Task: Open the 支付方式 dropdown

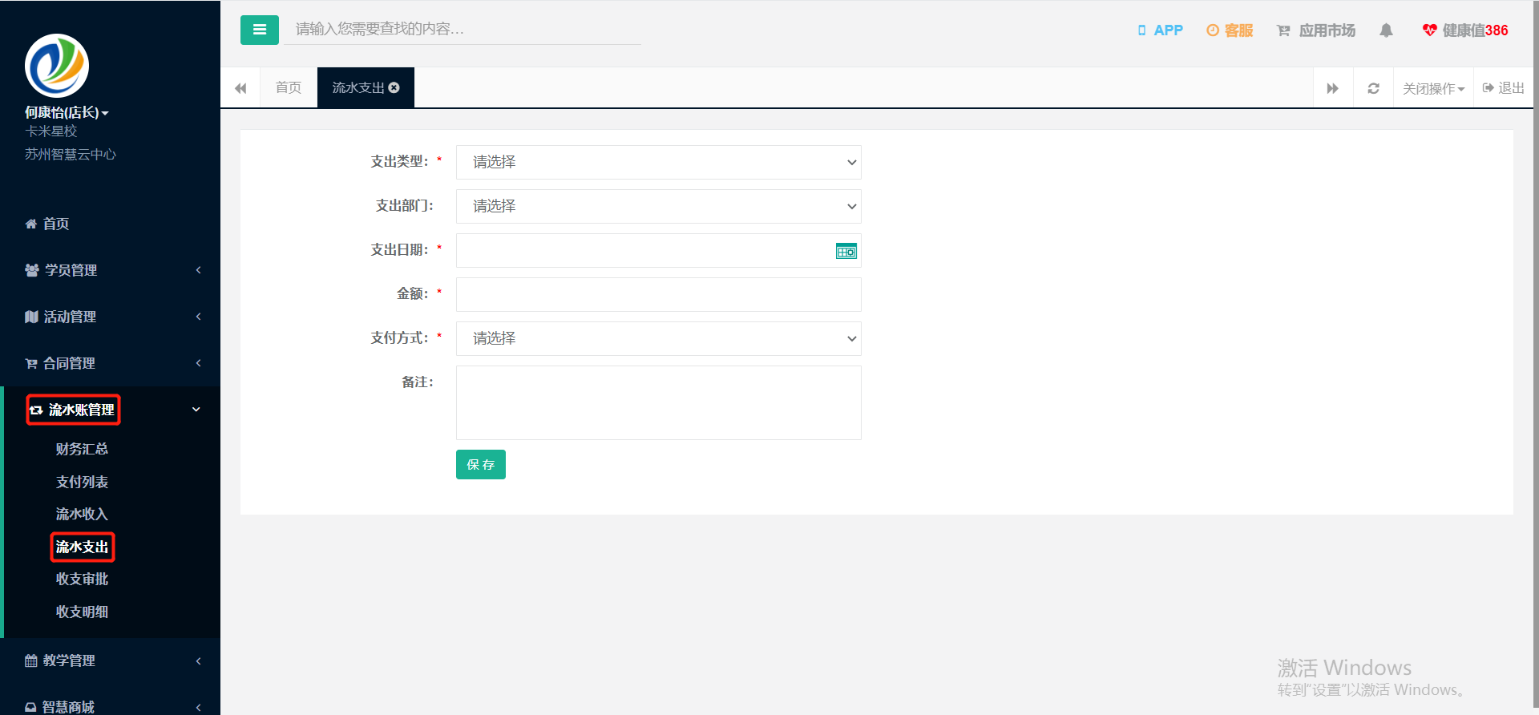Action: [659, 338]
